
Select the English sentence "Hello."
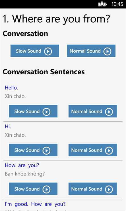(x=11, y=88)
